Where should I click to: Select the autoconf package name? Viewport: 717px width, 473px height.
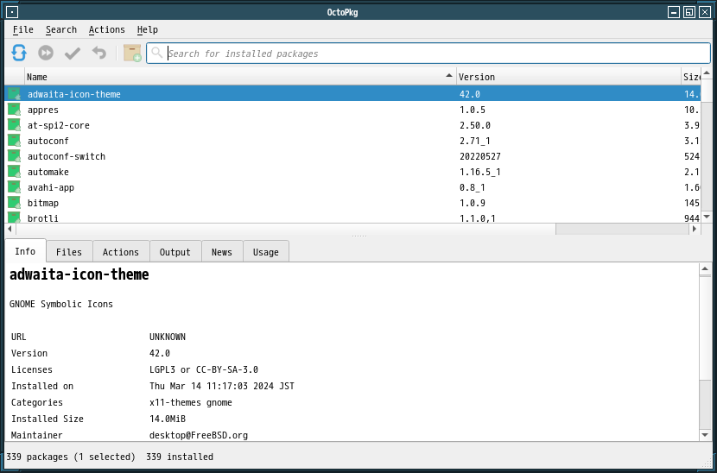point(48,141)
